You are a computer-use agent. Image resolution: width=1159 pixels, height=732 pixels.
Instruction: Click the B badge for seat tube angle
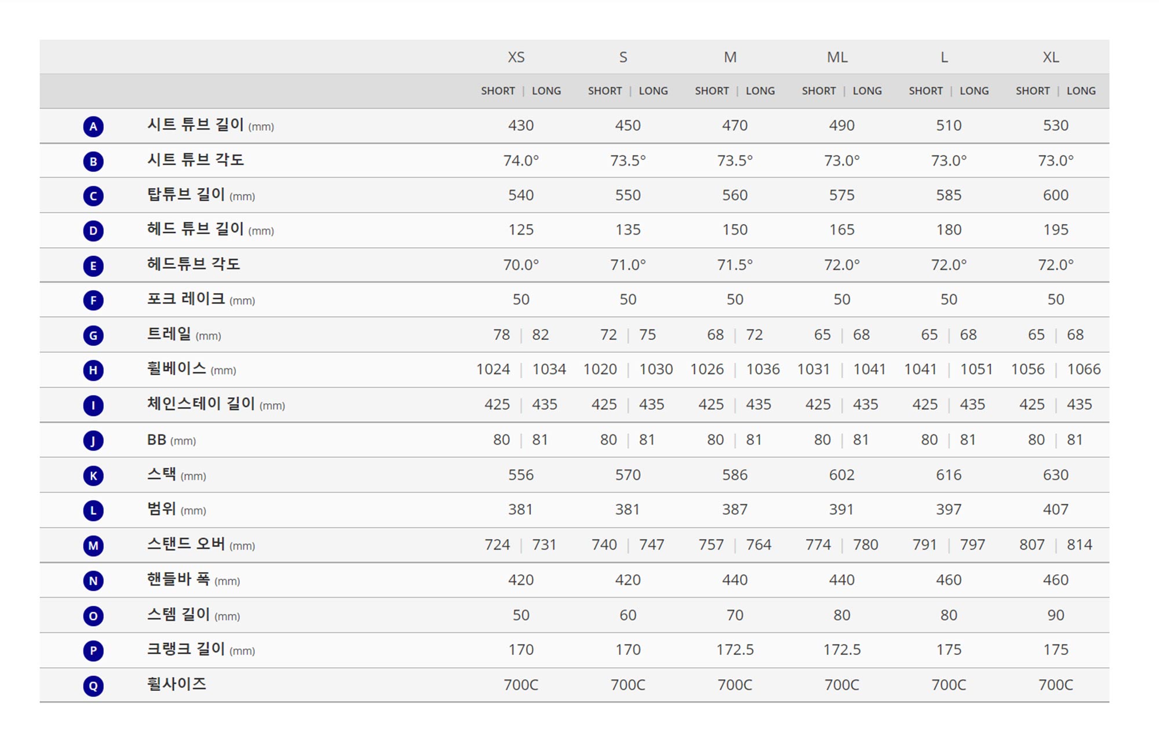(93, 161)
